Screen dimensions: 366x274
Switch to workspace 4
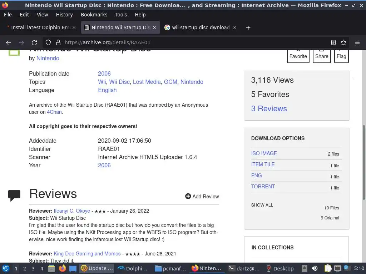(42, 269)
